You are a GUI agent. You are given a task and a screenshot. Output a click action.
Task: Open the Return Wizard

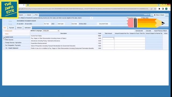tap(159, 15)
